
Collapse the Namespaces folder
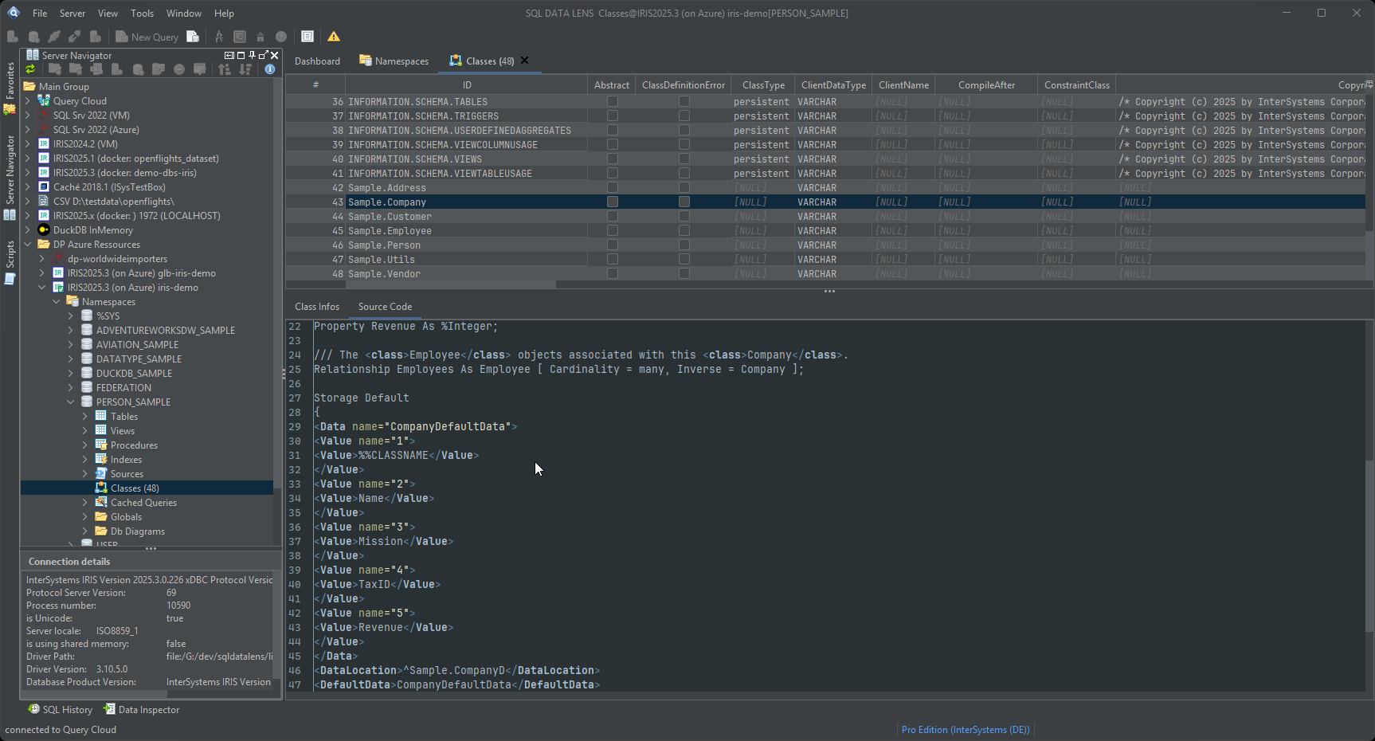click(x=57, y=302)
